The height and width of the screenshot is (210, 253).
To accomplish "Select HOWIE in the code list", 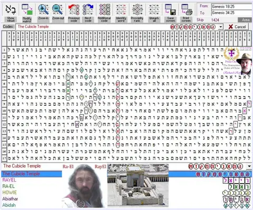I will point(9,193).
